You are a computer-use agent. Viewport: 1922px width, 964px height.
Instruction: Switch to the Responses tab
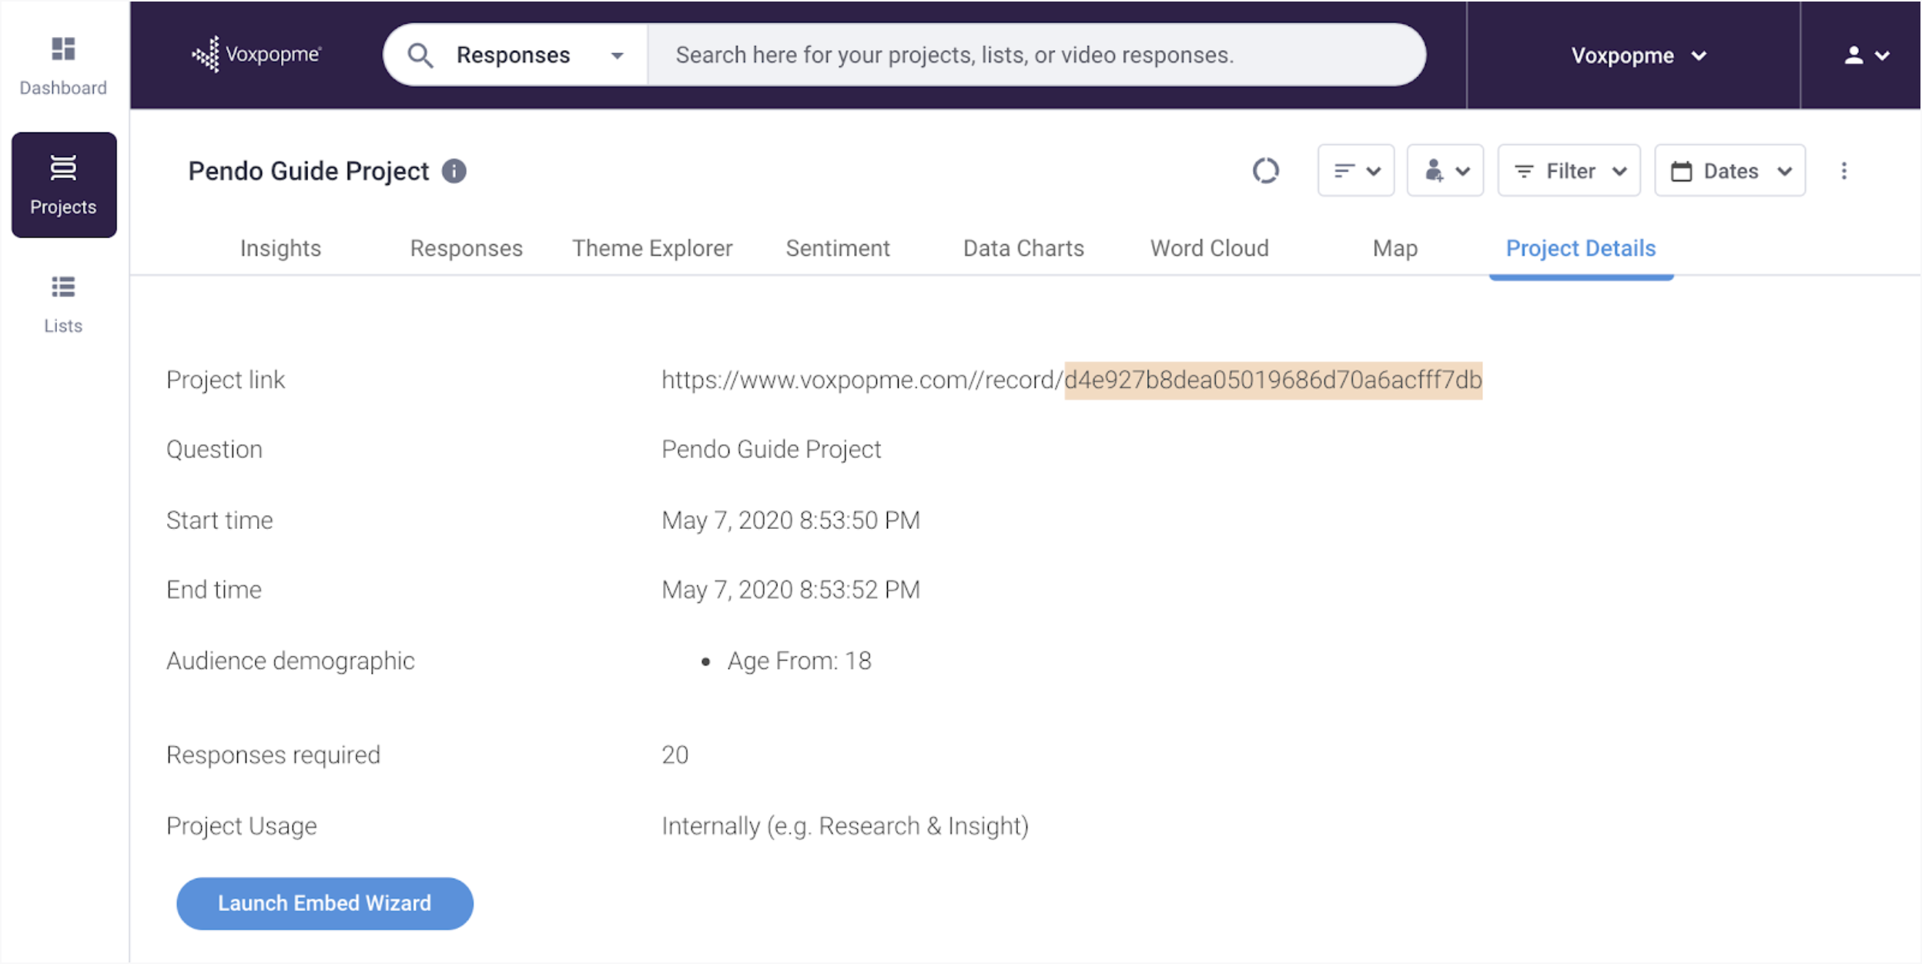click(x=466, y=248)
